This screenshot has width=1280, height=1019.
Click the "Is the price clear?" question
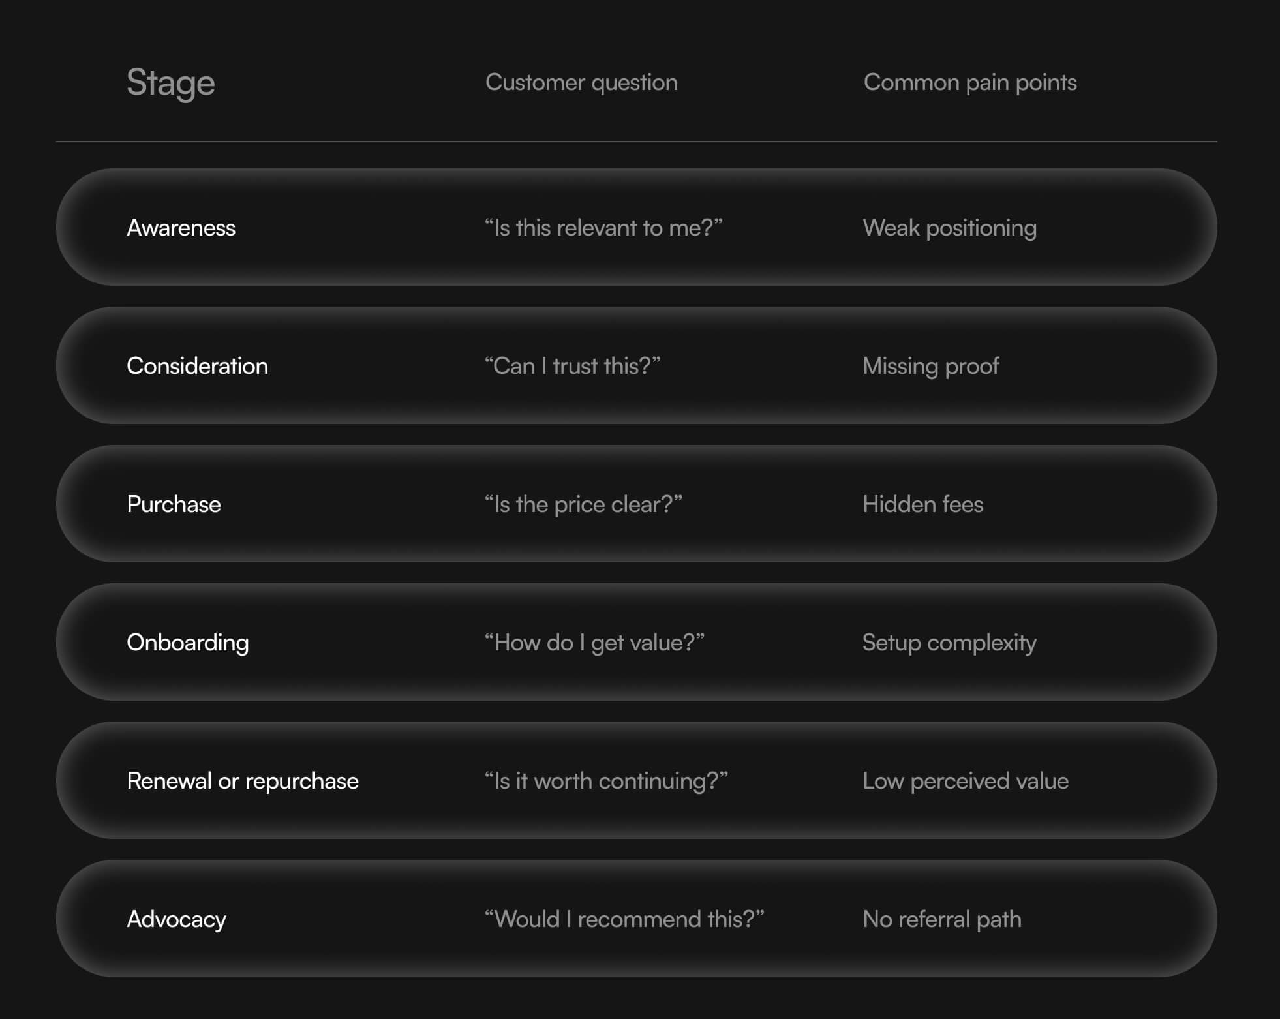tap(583, 504)
